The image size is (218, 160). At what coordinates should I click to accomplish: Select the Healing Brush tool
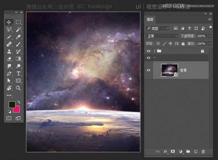9,44
